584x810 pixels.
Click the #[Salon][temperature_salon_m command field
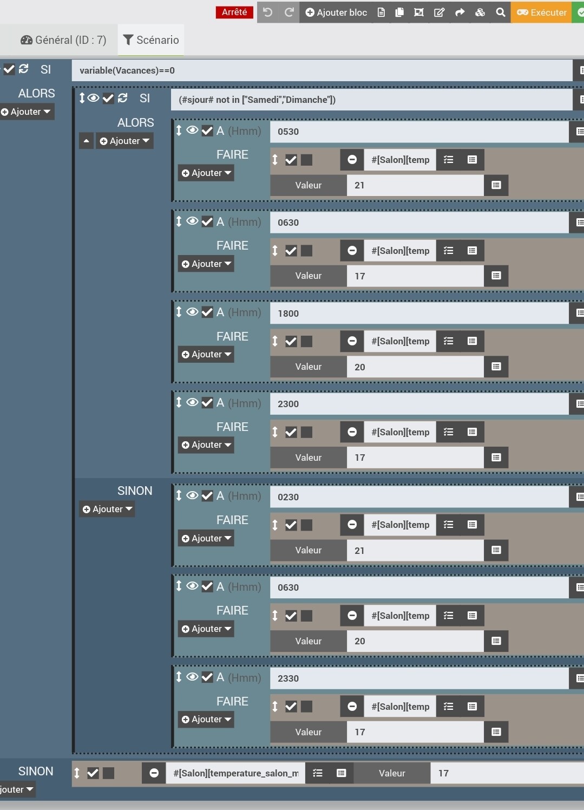click(236, 773)
